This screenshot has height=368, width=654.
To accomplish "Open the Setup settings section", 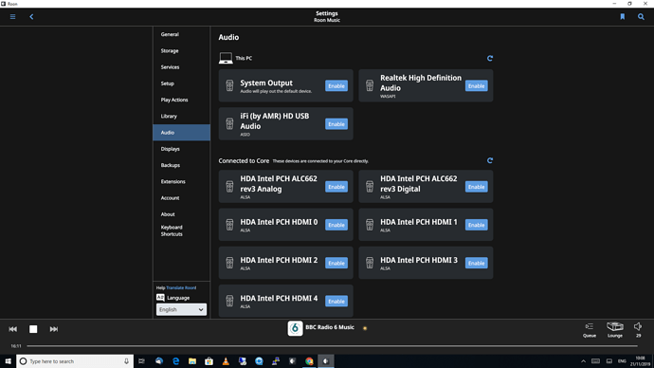I will [181, 83].
